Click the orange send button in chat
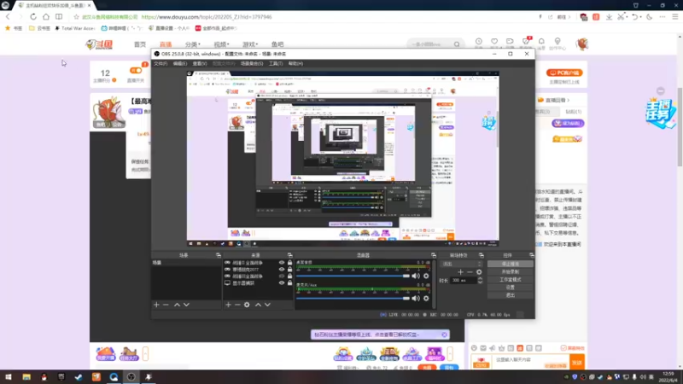The image size is (683, 384). (x=577, y=362)
